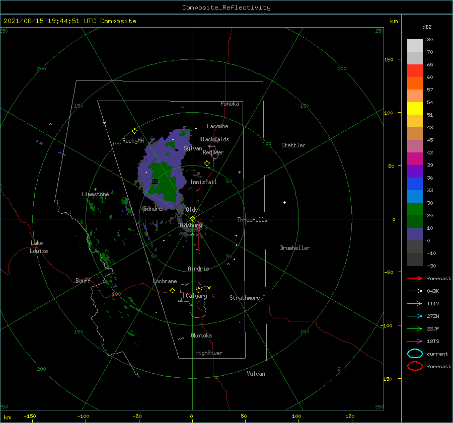Screen dimensions: 453x423
Task: Click the Lake Louise label
Action: click(39, 247)
